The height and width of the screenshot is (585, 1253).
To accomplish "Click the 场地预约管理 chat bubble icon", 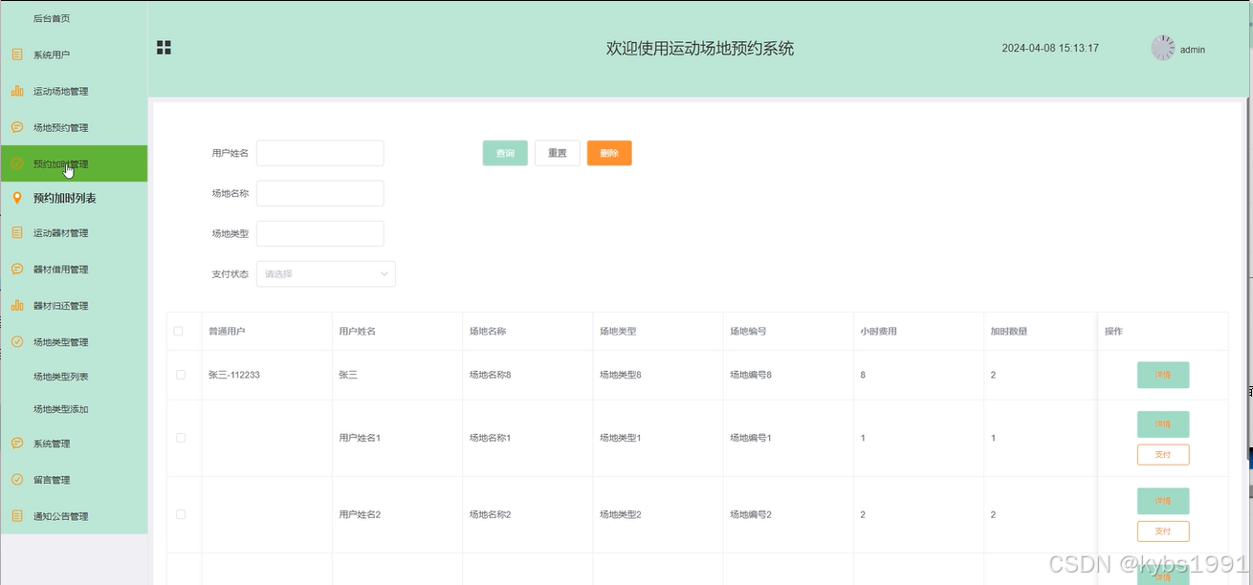I will coord(17,127).
